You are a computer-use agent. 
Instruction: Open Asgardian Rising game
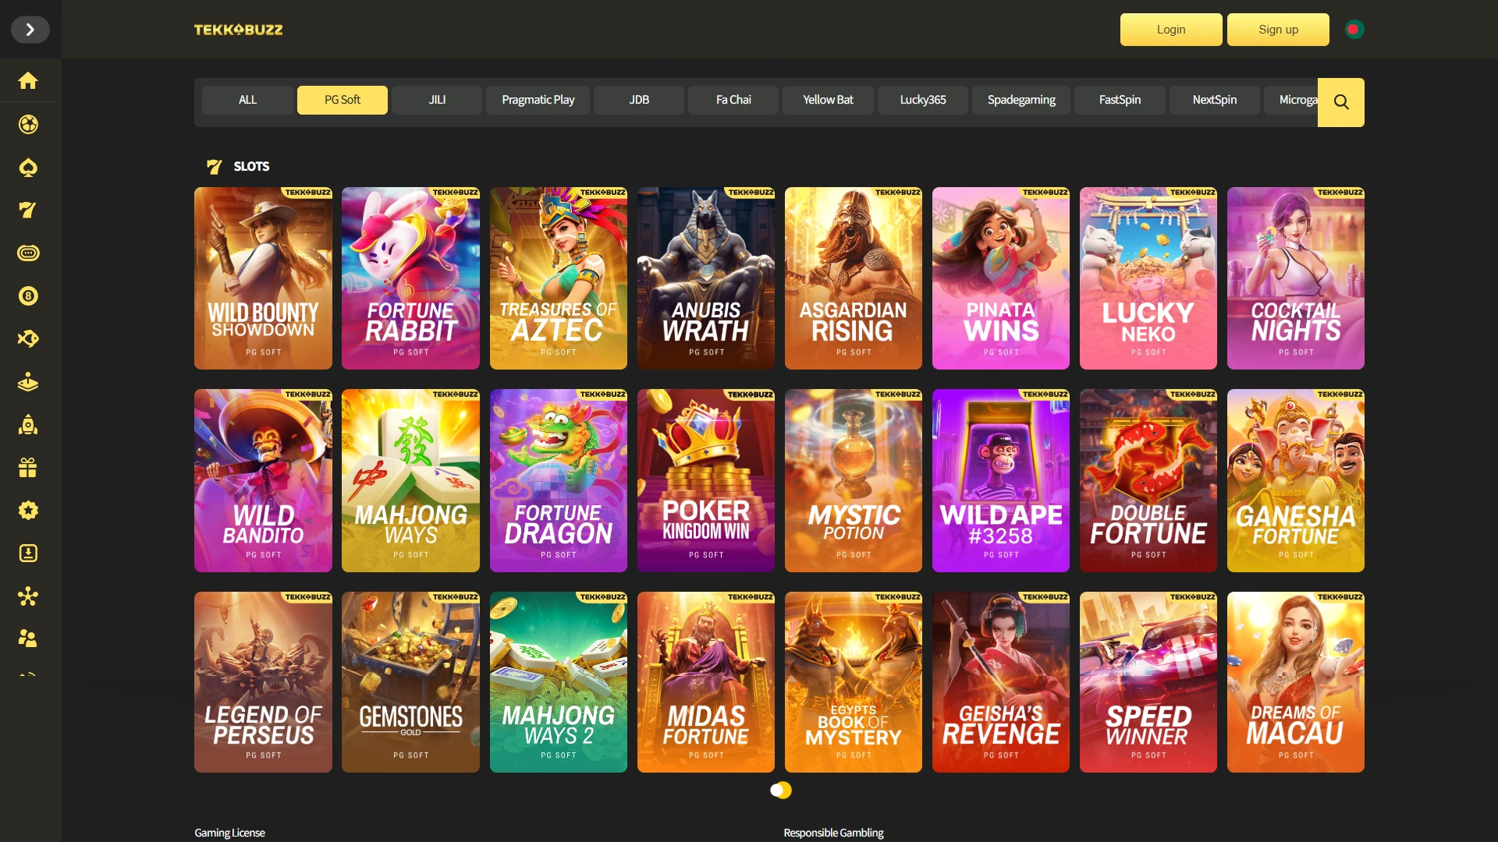pyautogui.click(x=854, y=278)
